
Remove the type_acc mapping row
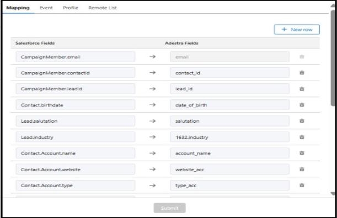[x=302, y=186]
